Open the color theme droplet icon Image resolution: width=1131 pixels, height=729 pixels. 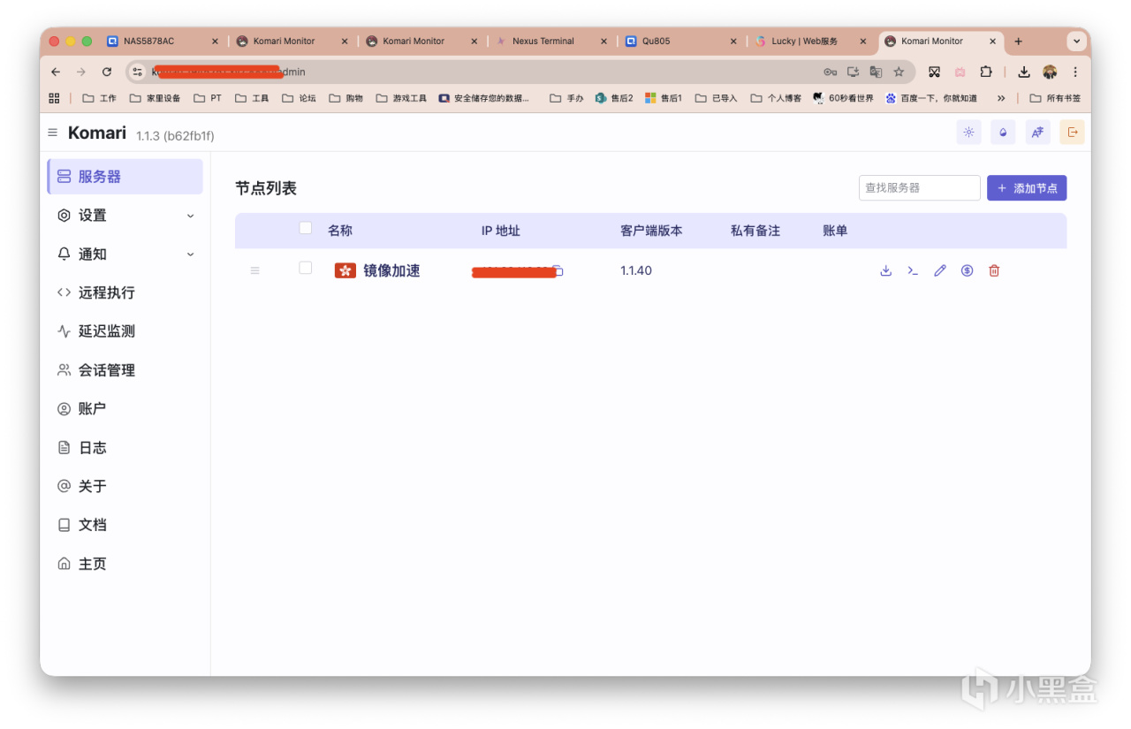point(1003,133)
